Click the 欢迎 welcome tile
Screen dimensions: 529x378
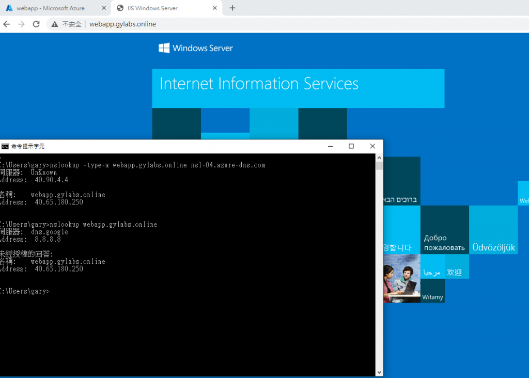click(457, 266)
